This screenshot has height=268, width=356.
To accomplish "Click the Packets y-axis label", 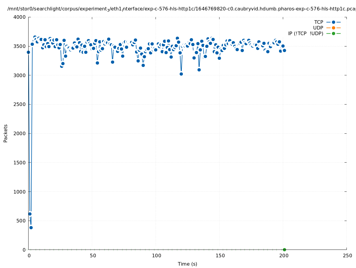I will point(6,133).
